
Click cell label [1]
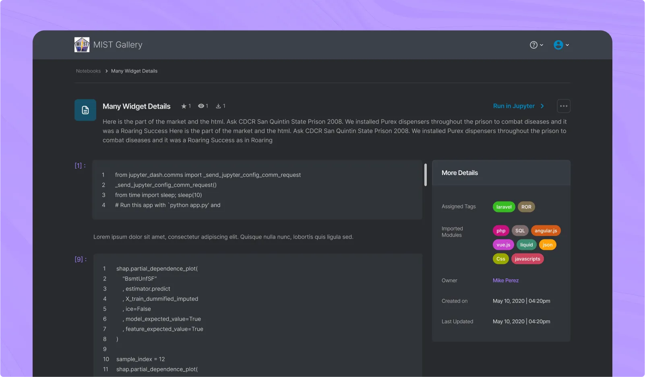pyautogui.click(x=80, y=165)
